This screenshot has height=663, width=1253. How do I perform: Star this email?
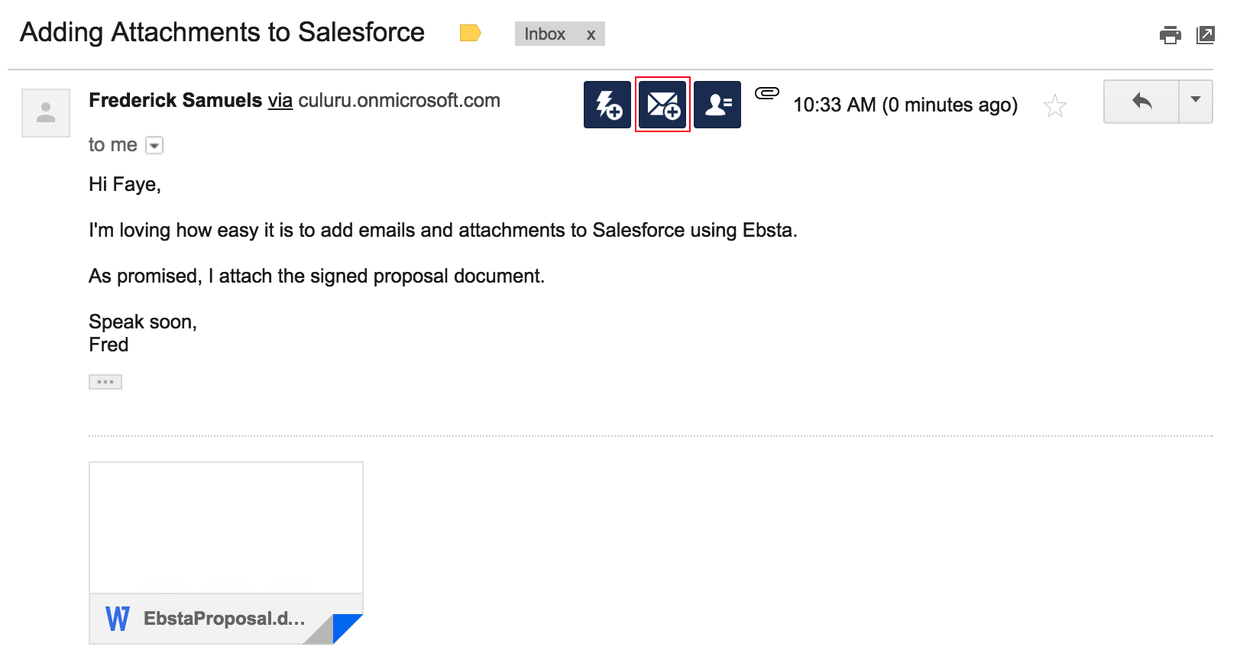(1055, 105)
